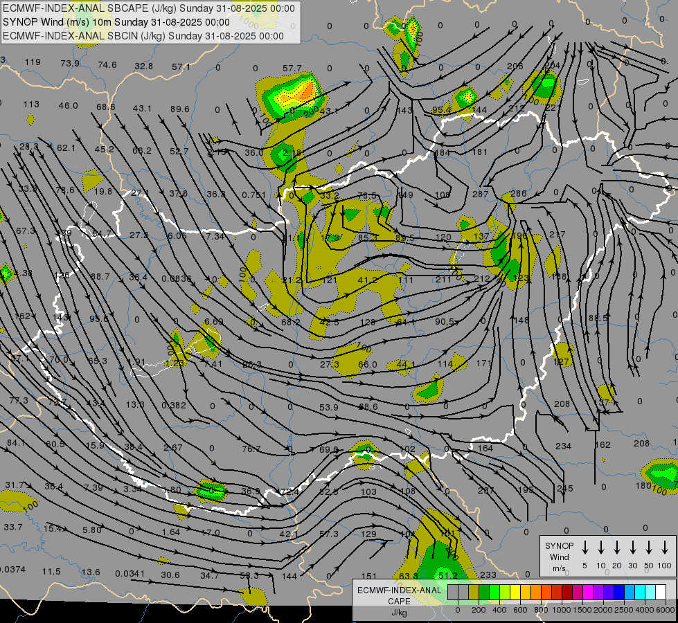Click the 171 value on the map
Viewport: 678px width, 623px height.
(x=484, y=363)
